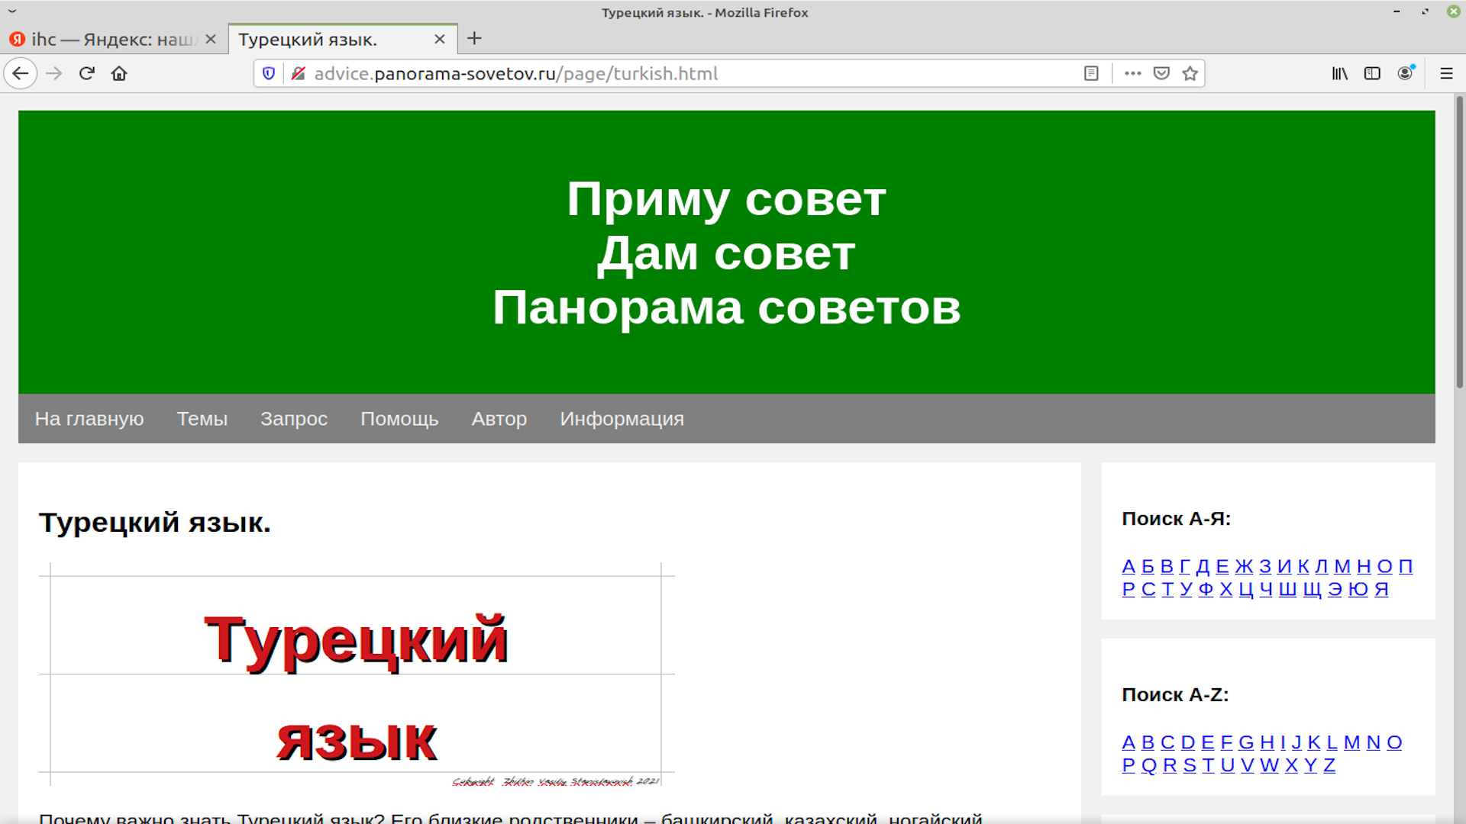Open the Firefox account icon
Screen dimensions: 1466x824
[1406, 73]
